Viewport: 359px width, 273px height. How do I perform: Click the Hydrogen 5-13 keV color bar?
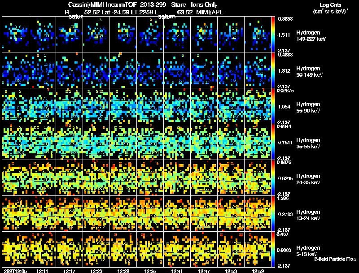pos(273,249)
